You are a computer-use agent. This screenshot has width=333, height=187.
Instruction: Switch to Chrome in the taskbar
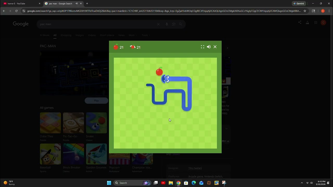pos(178,183)
